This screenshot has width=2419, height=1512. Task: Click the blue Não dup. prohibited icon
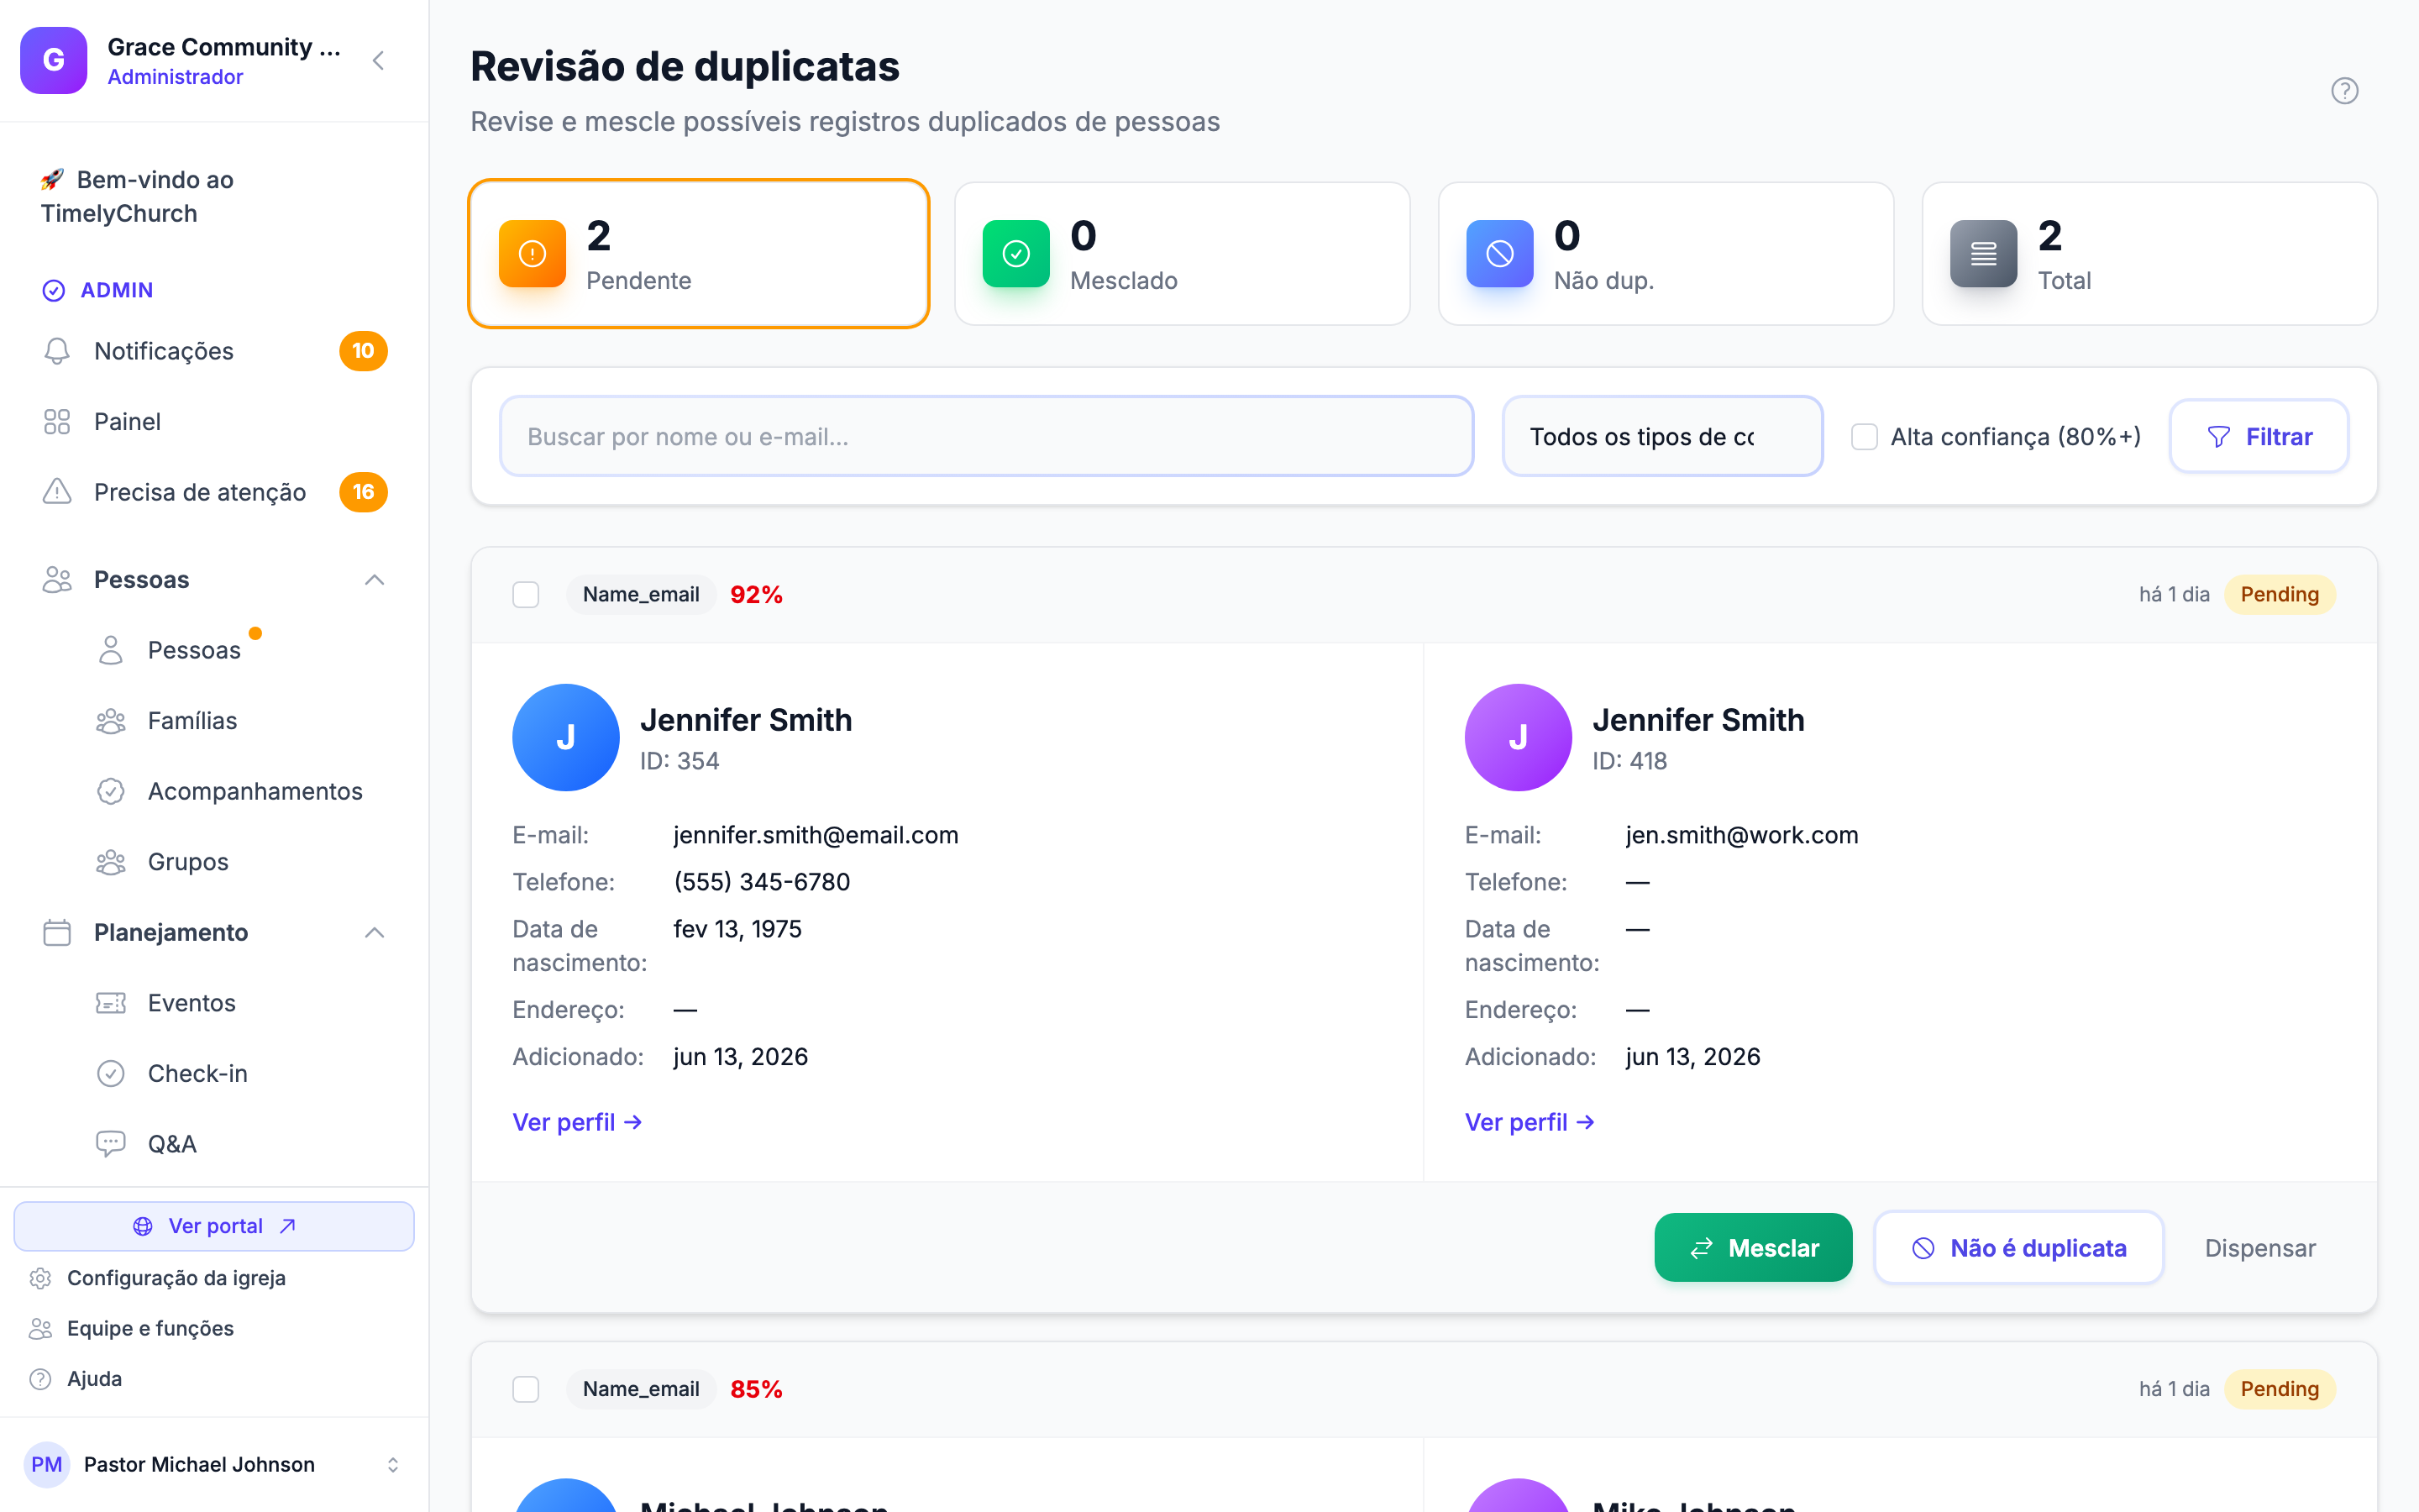(x=1499, y=254)
